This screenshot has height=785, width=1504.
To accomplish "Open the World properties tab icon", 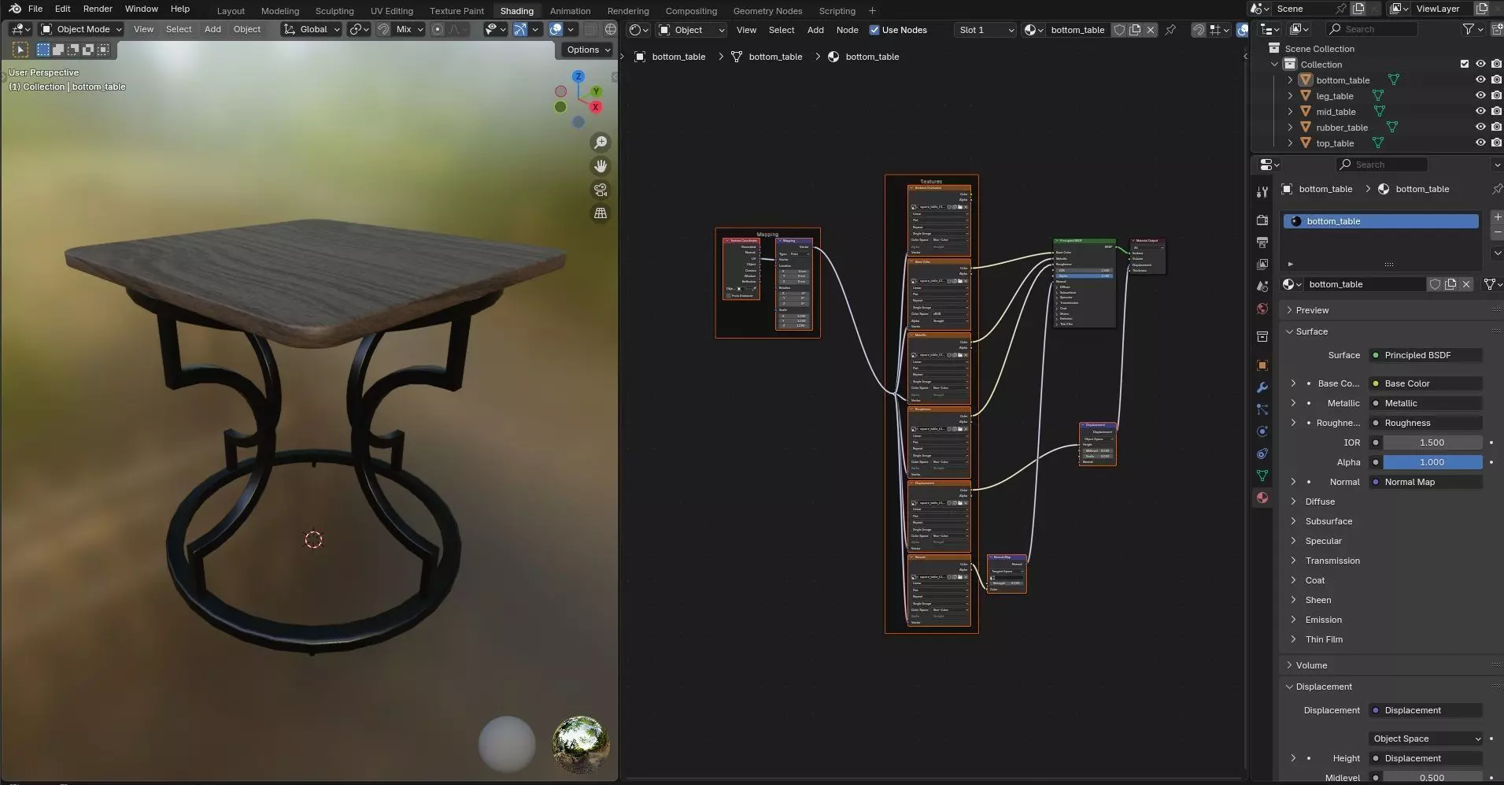I will pyautogui.click(x=1262, y=309).
